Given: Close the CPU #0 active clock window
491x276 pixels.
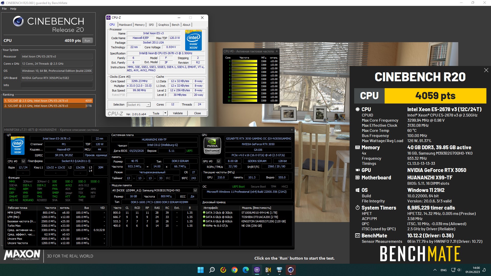Looking at the screenshot, I should pyautogui.click(x=277, y=51).
